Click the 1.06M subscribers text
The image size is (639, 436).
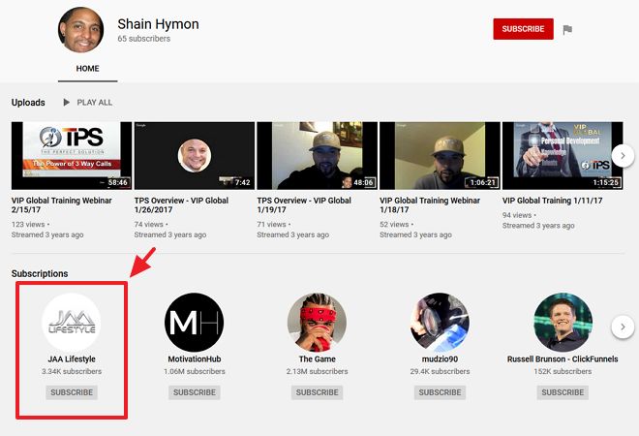pos(195,371)
